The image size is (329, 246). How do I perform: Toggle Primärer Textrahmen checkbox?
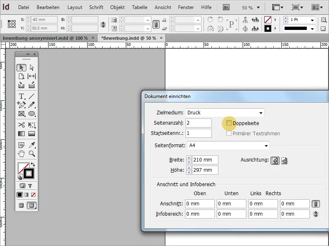tap(229, 133)
